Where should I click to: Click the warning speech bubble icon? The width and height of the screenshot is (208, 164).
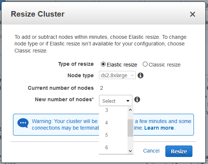(23, 123)
